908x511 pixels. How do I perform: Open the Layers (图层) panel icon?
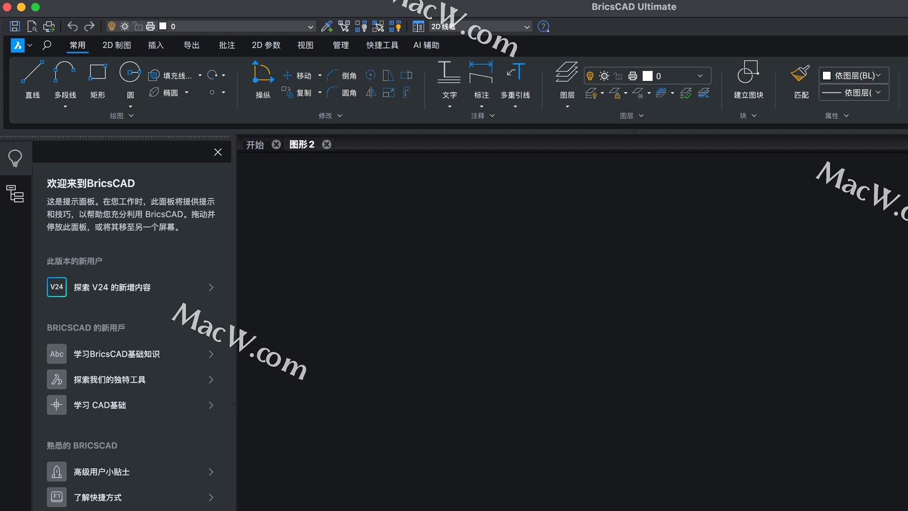[567, 72]
